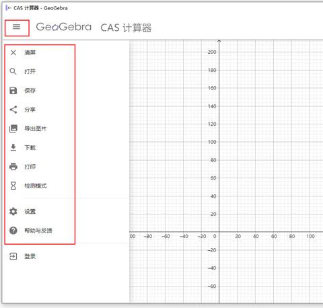Click the share icon beside 分享
The height and width of the screenshot is (308, 323).
point(13,110)
